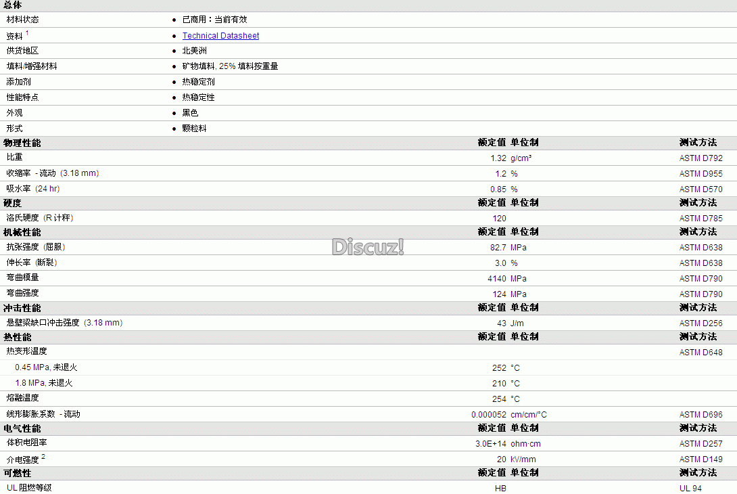Select the HB flame rating value
This screenshot has width=737, height=494.
[x=500, y=489]
